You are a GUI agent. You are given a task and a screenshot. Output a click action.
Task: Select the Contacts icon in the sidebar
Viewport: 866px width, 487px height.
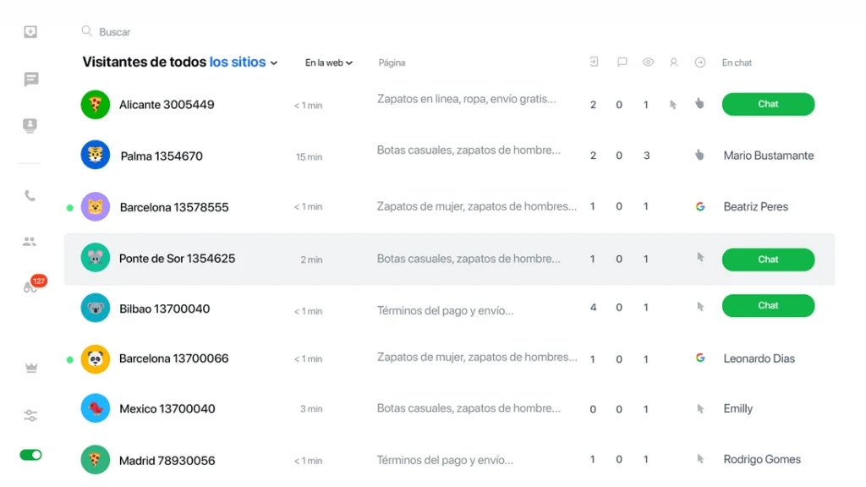click(30, 125)
